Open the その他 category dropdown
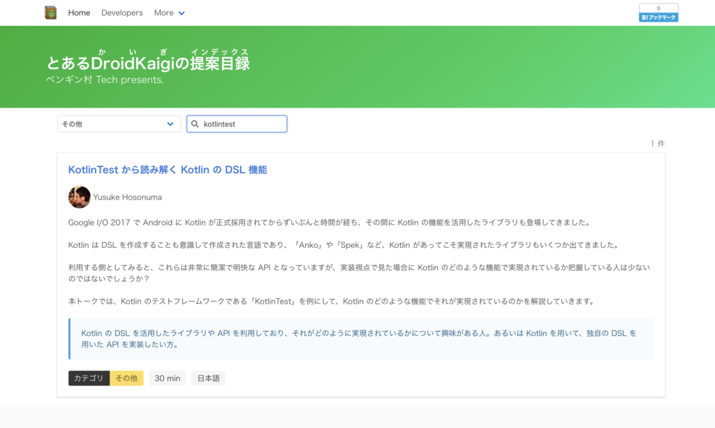Image resolution: width=715 pixels, height=428 pixels. [119, 124]
